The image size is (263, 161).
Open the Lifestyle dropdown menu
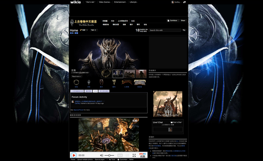134,2
